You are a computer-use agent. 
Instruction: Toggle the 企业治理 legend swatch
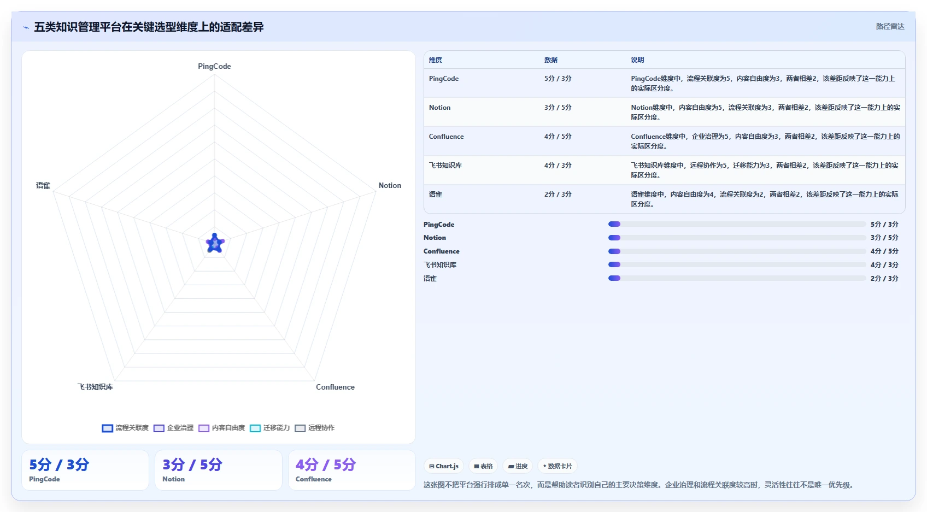point(159,428)
